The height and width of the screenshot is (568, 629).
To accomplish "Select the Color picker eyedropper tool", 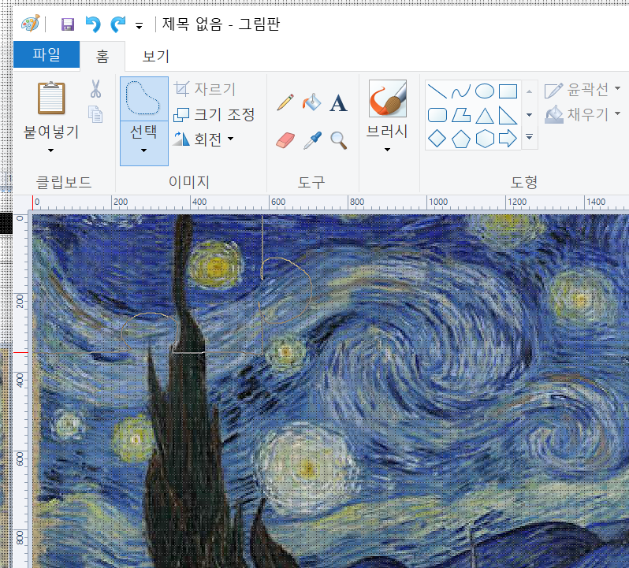I will point(312,140).
